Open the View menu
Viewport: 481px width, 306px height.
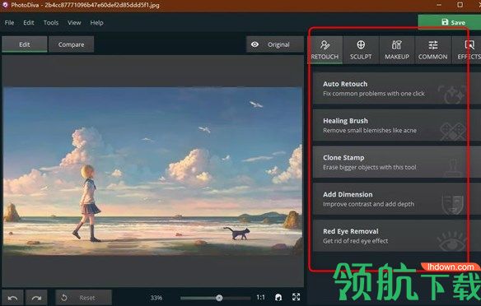[x=74, y=23]
